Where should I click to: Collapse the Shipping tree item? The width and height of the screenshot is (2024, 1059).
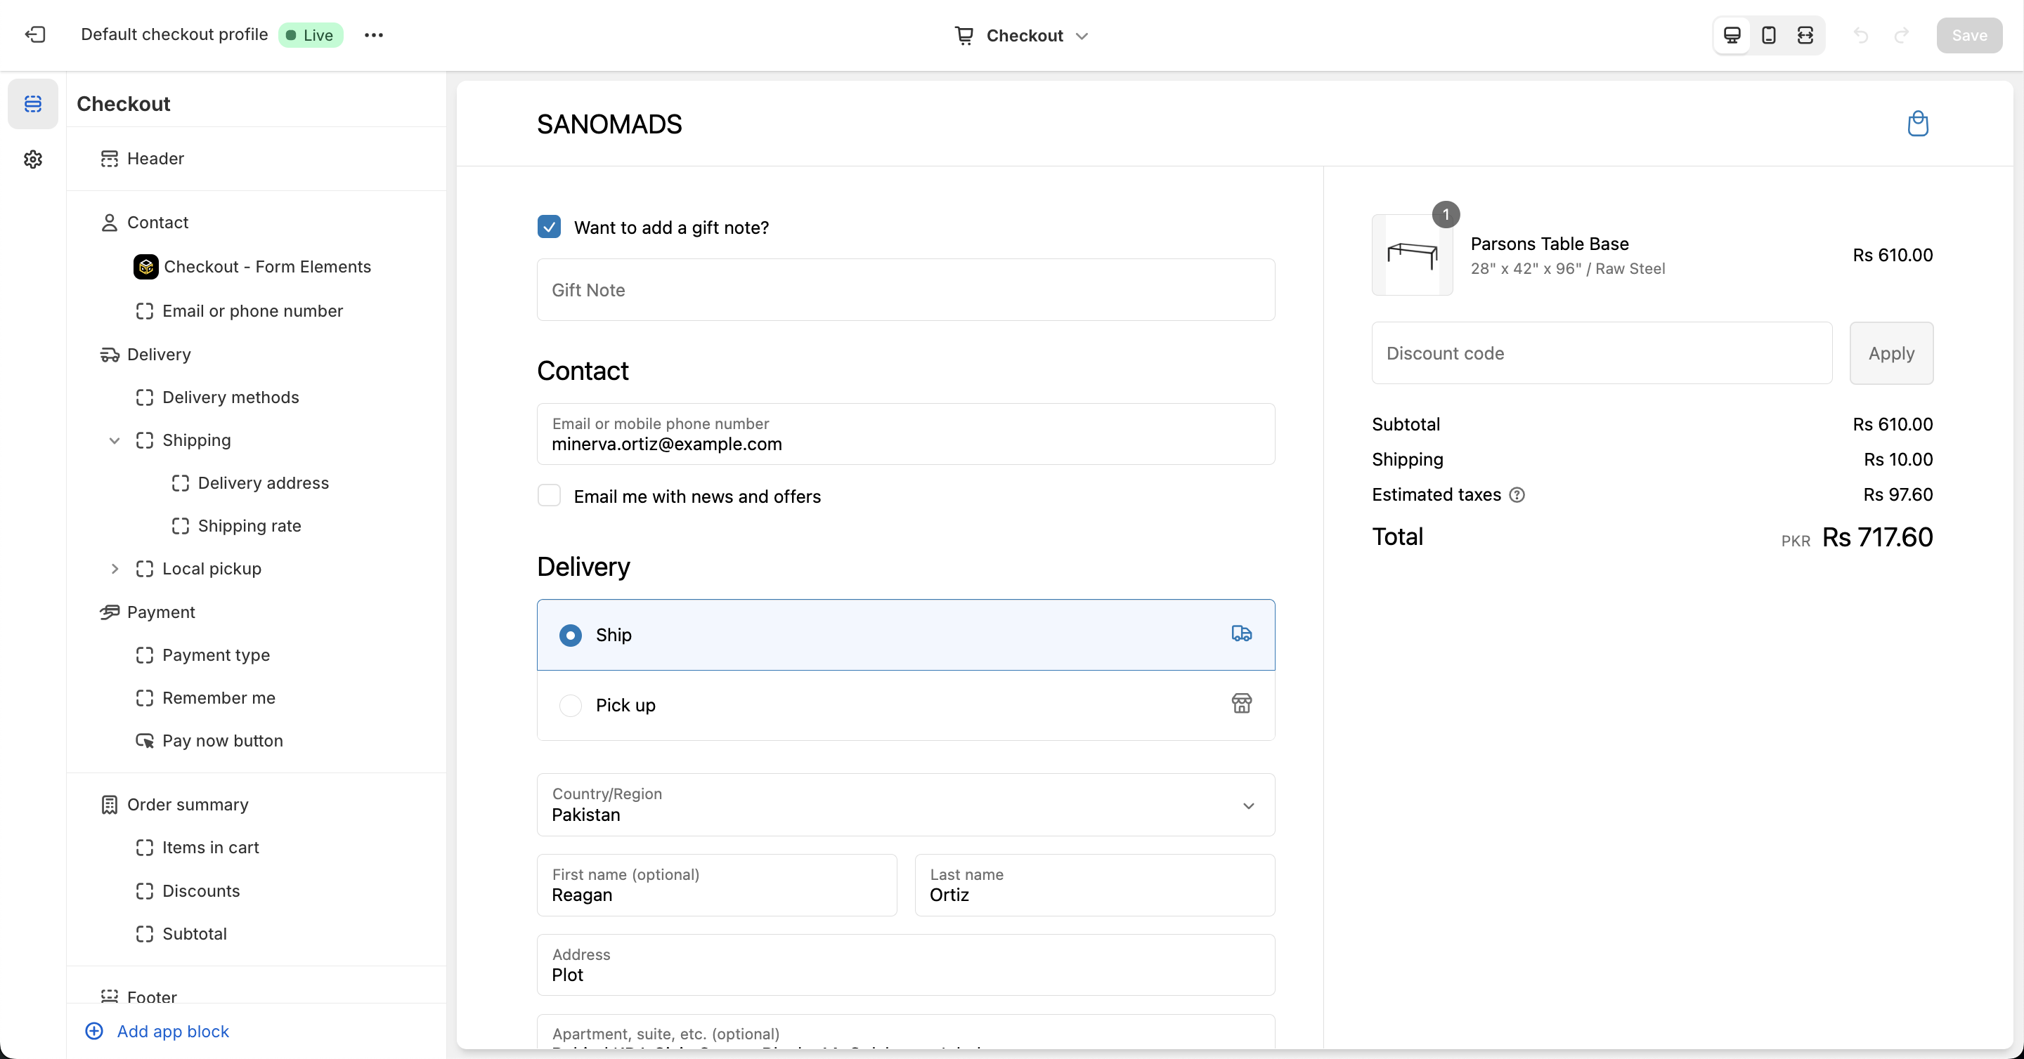pos(115,440)
